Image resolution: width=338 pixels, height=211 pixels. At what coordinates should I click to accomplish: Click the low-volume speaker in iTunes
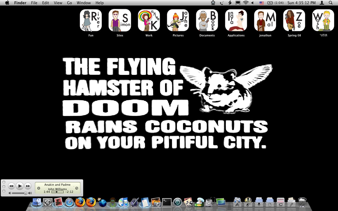coord(10,193)
